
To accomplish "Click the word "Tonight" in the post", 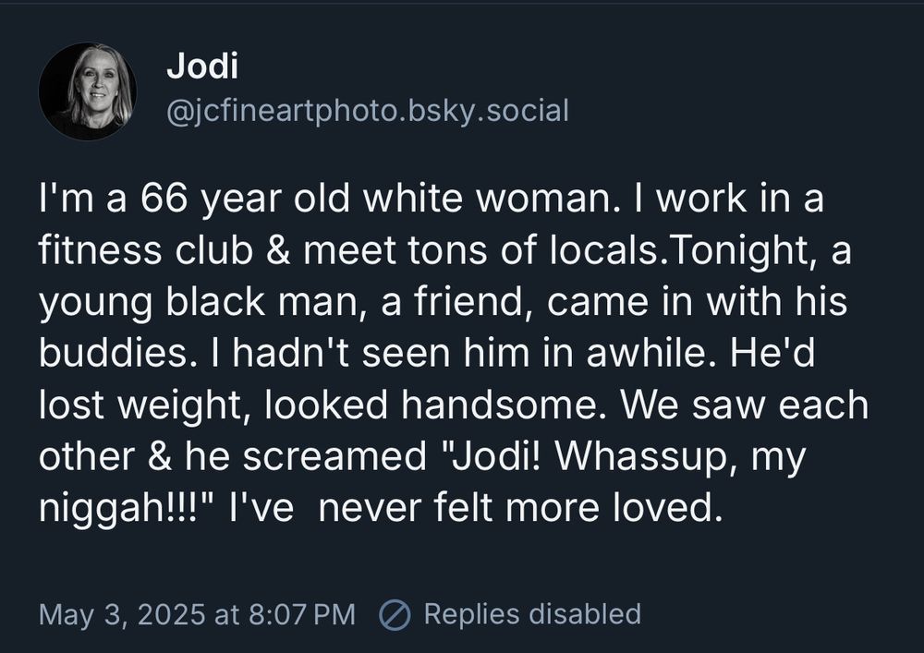I will (x=740, y=251).
